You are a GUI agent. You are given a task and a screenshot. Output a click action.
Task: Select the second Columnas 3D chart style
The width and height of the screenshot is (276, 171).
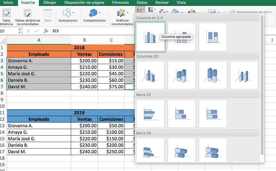pyautogui.click(x=181, y=75)
